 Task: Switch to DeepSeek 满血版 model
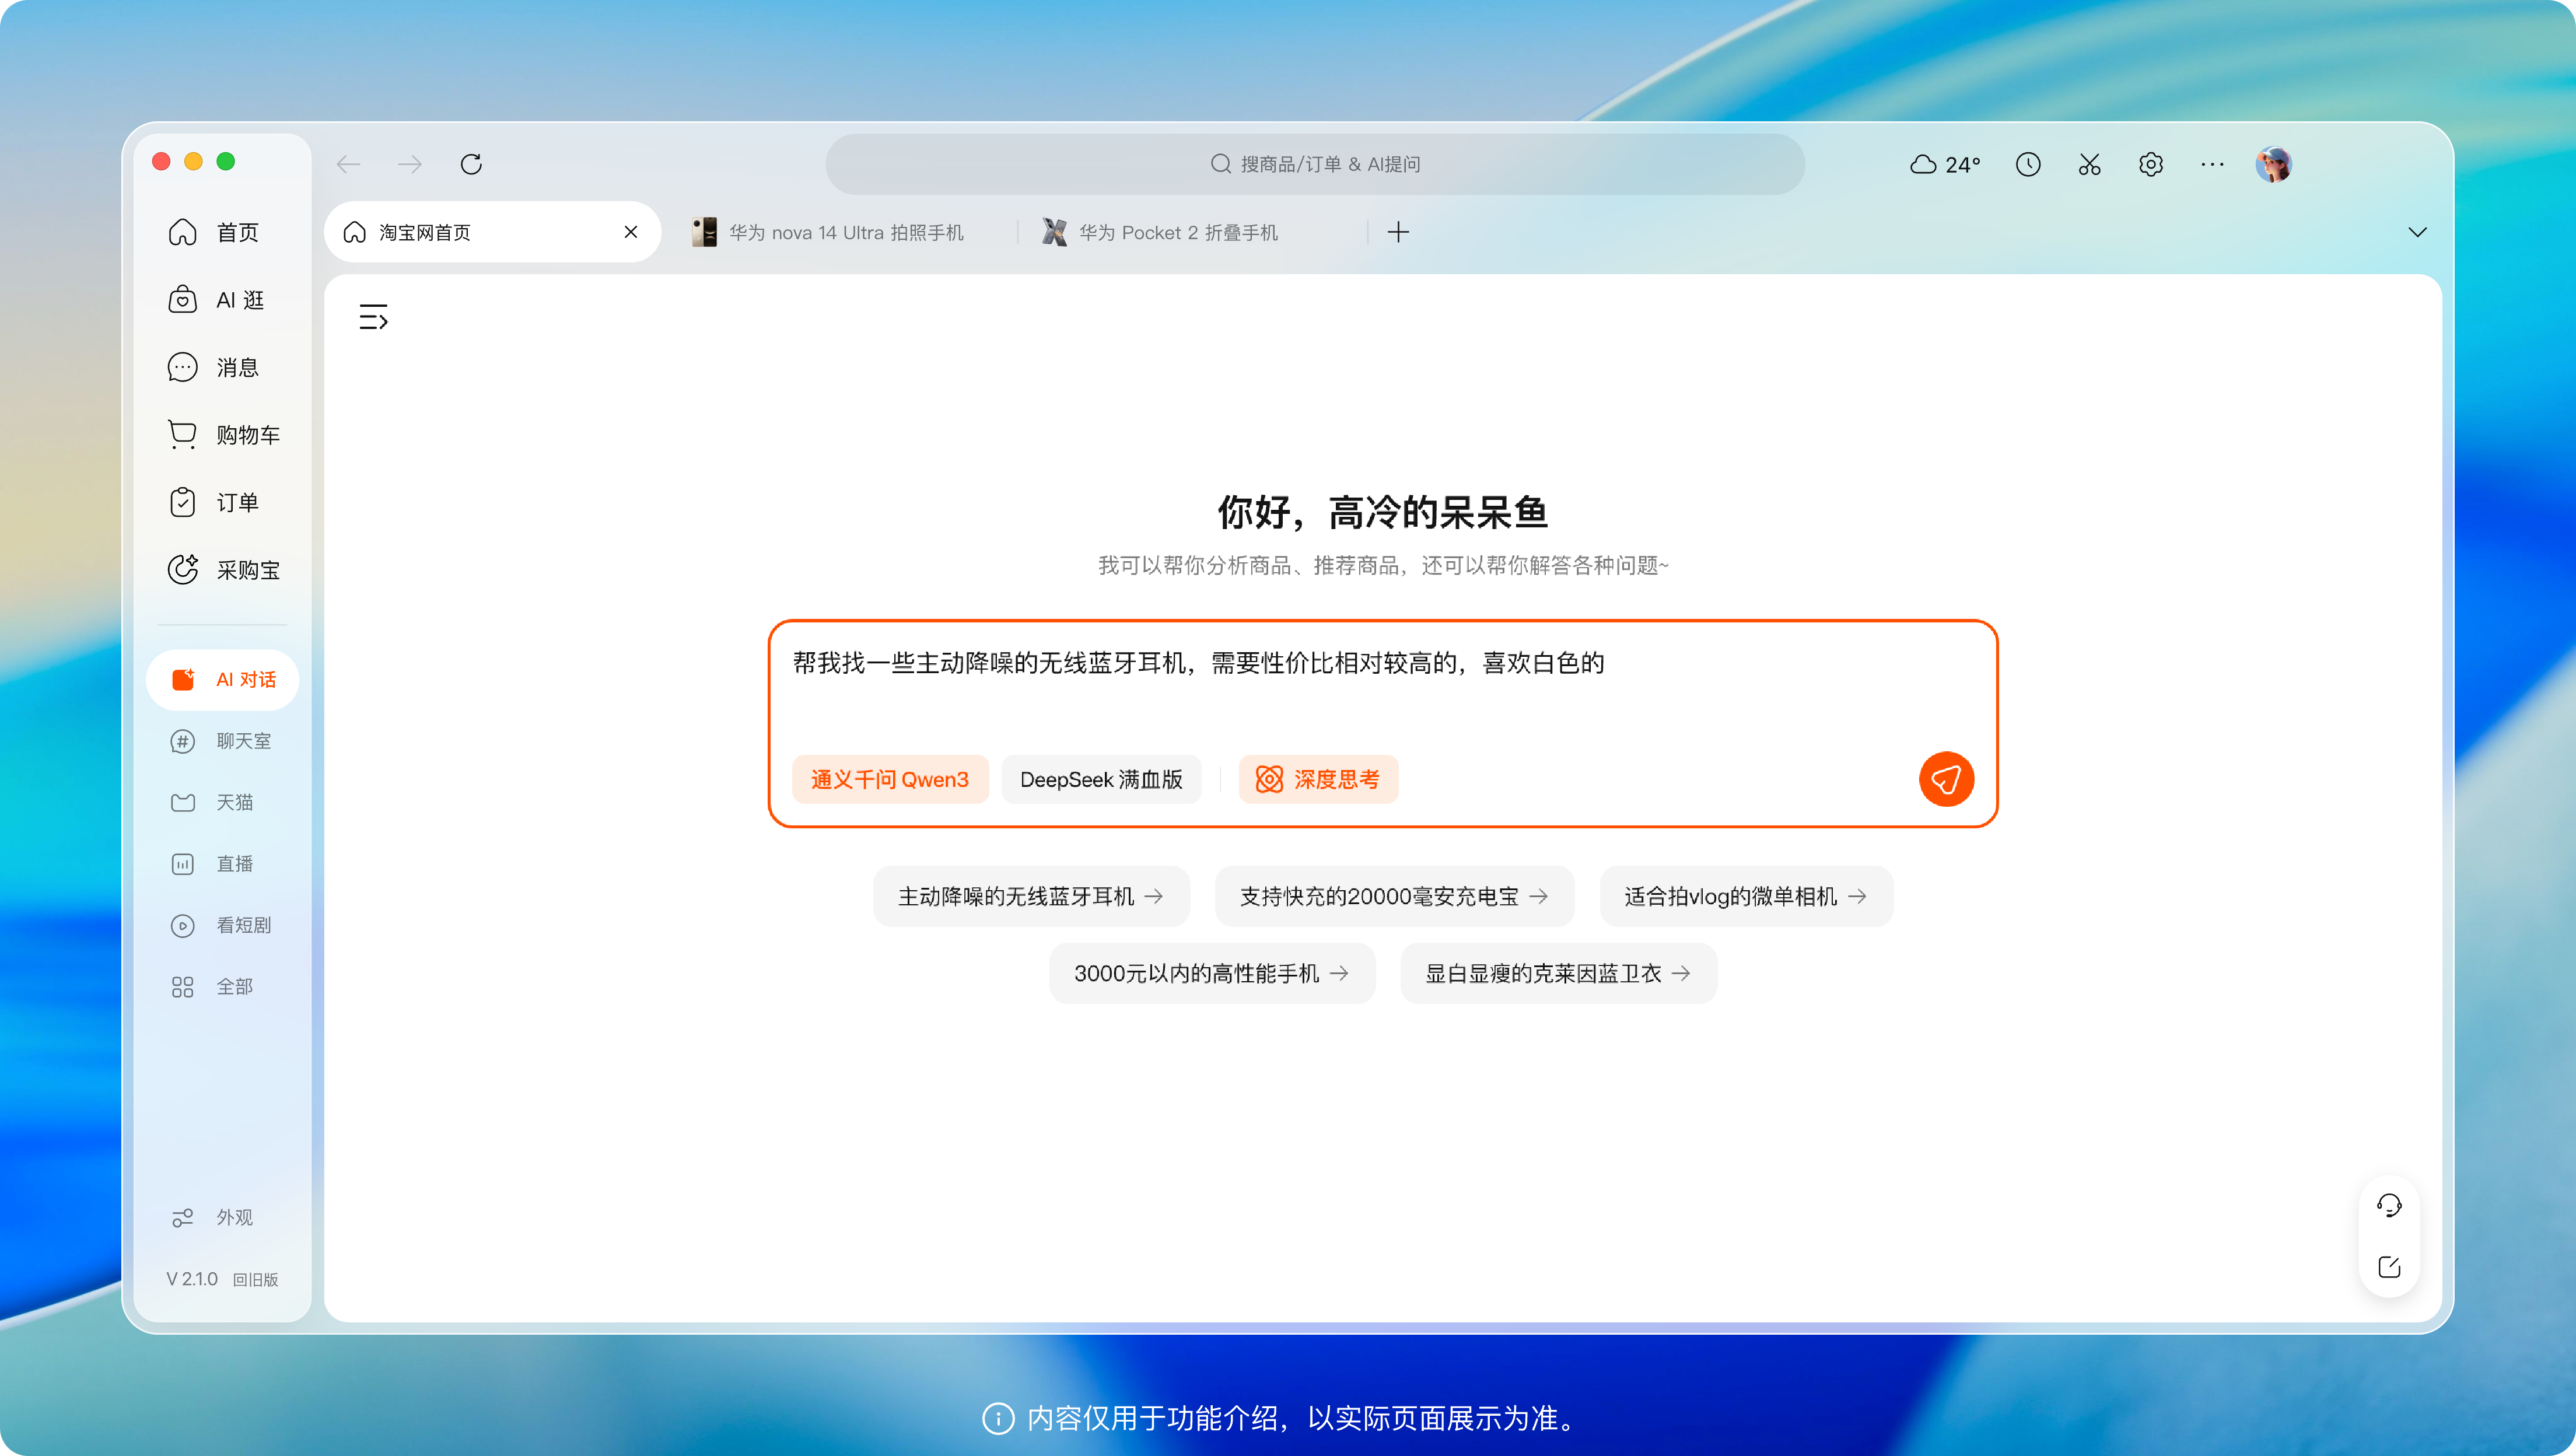click(1101, 779)
